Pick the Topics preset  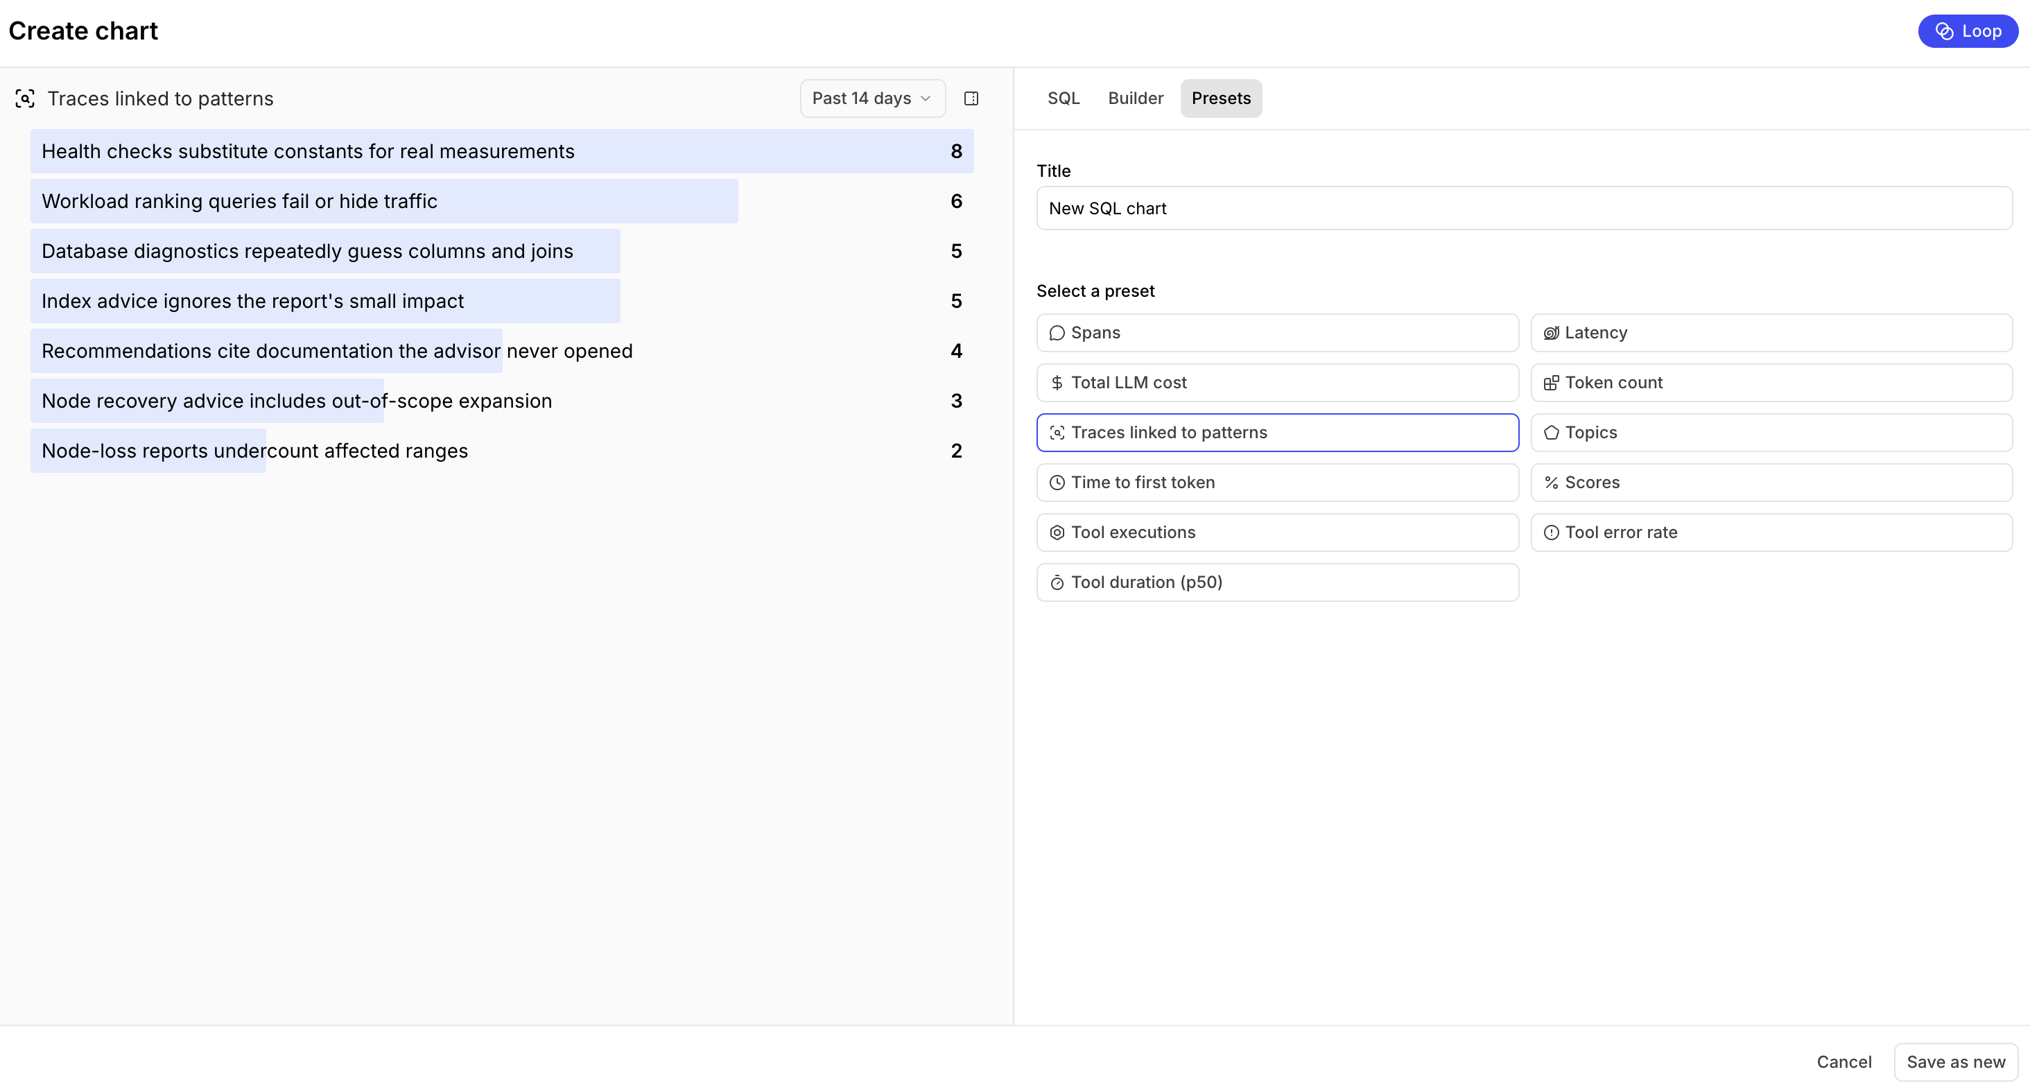[1771, 432]
